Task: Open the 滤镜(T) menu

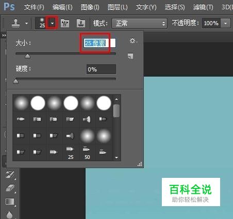Action: [x=203, y=7]
